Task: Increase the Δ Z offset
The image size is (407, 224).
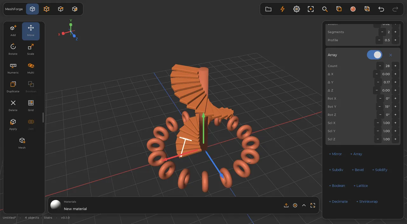Action: click(x=395, y=90)
